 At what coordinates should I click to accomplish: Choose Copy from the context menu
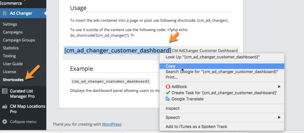[x=171, y=66]
